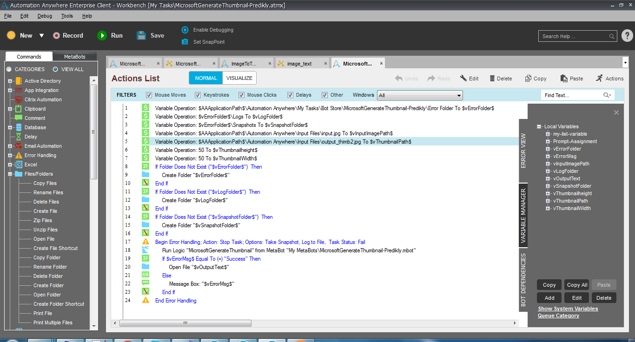635x342 pixels.
Task: Toggle the Keystrokes filter checkbox
Action: point(197,95)
